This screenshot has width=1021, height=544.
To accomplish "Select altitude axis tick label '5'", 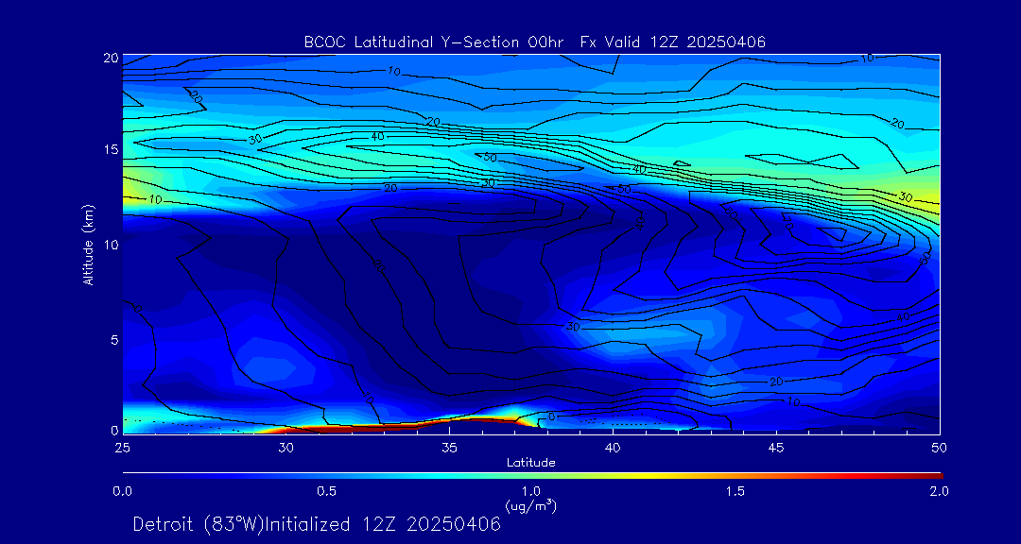I will click(114, 339).
